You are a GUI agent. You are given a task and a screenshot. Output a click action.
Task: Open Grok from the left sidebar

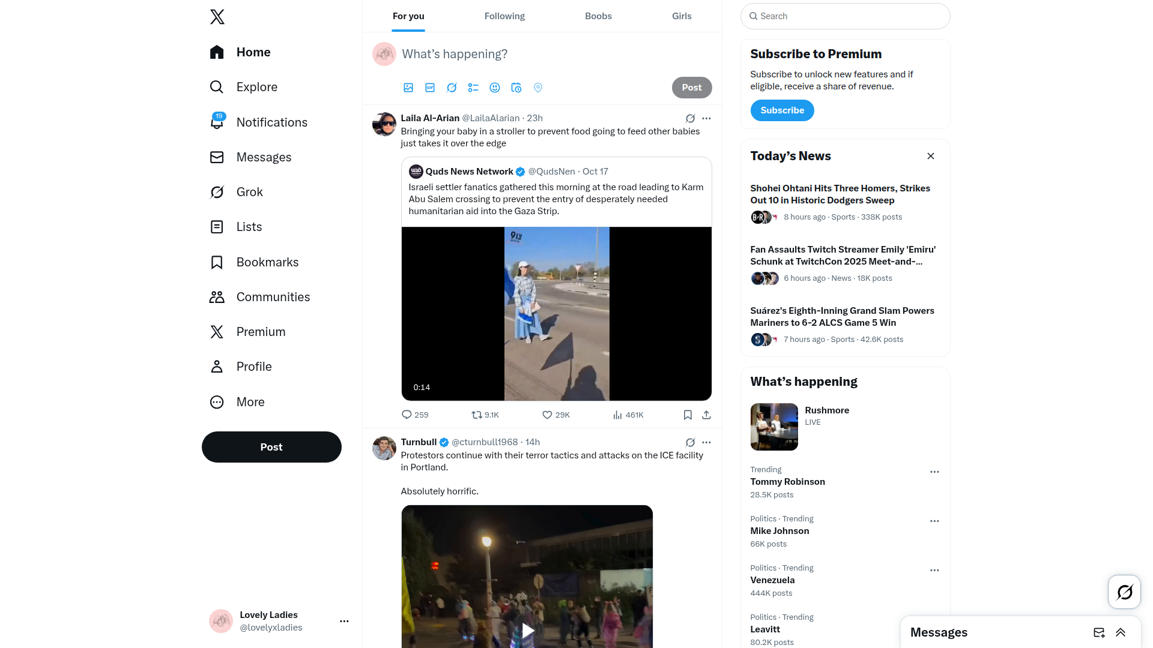pyautogui.click(x=237, y=192)
